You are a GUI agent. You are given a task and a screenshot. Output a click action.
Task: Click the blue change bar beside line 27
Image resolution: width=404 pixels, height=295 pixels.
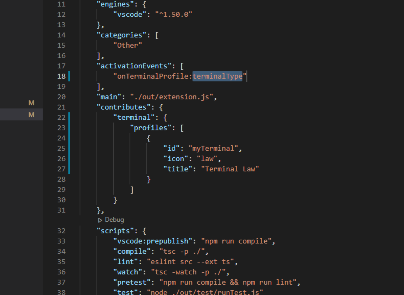coord(69,169)
